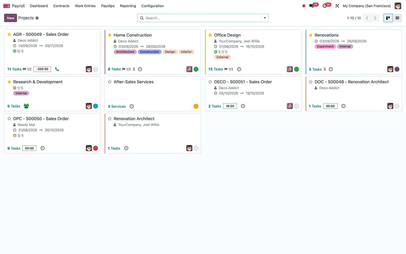The height and width of the screenshot is (254, 406).
Task: Toggle the Renovations favorite star
Action: tap(311, 35)
